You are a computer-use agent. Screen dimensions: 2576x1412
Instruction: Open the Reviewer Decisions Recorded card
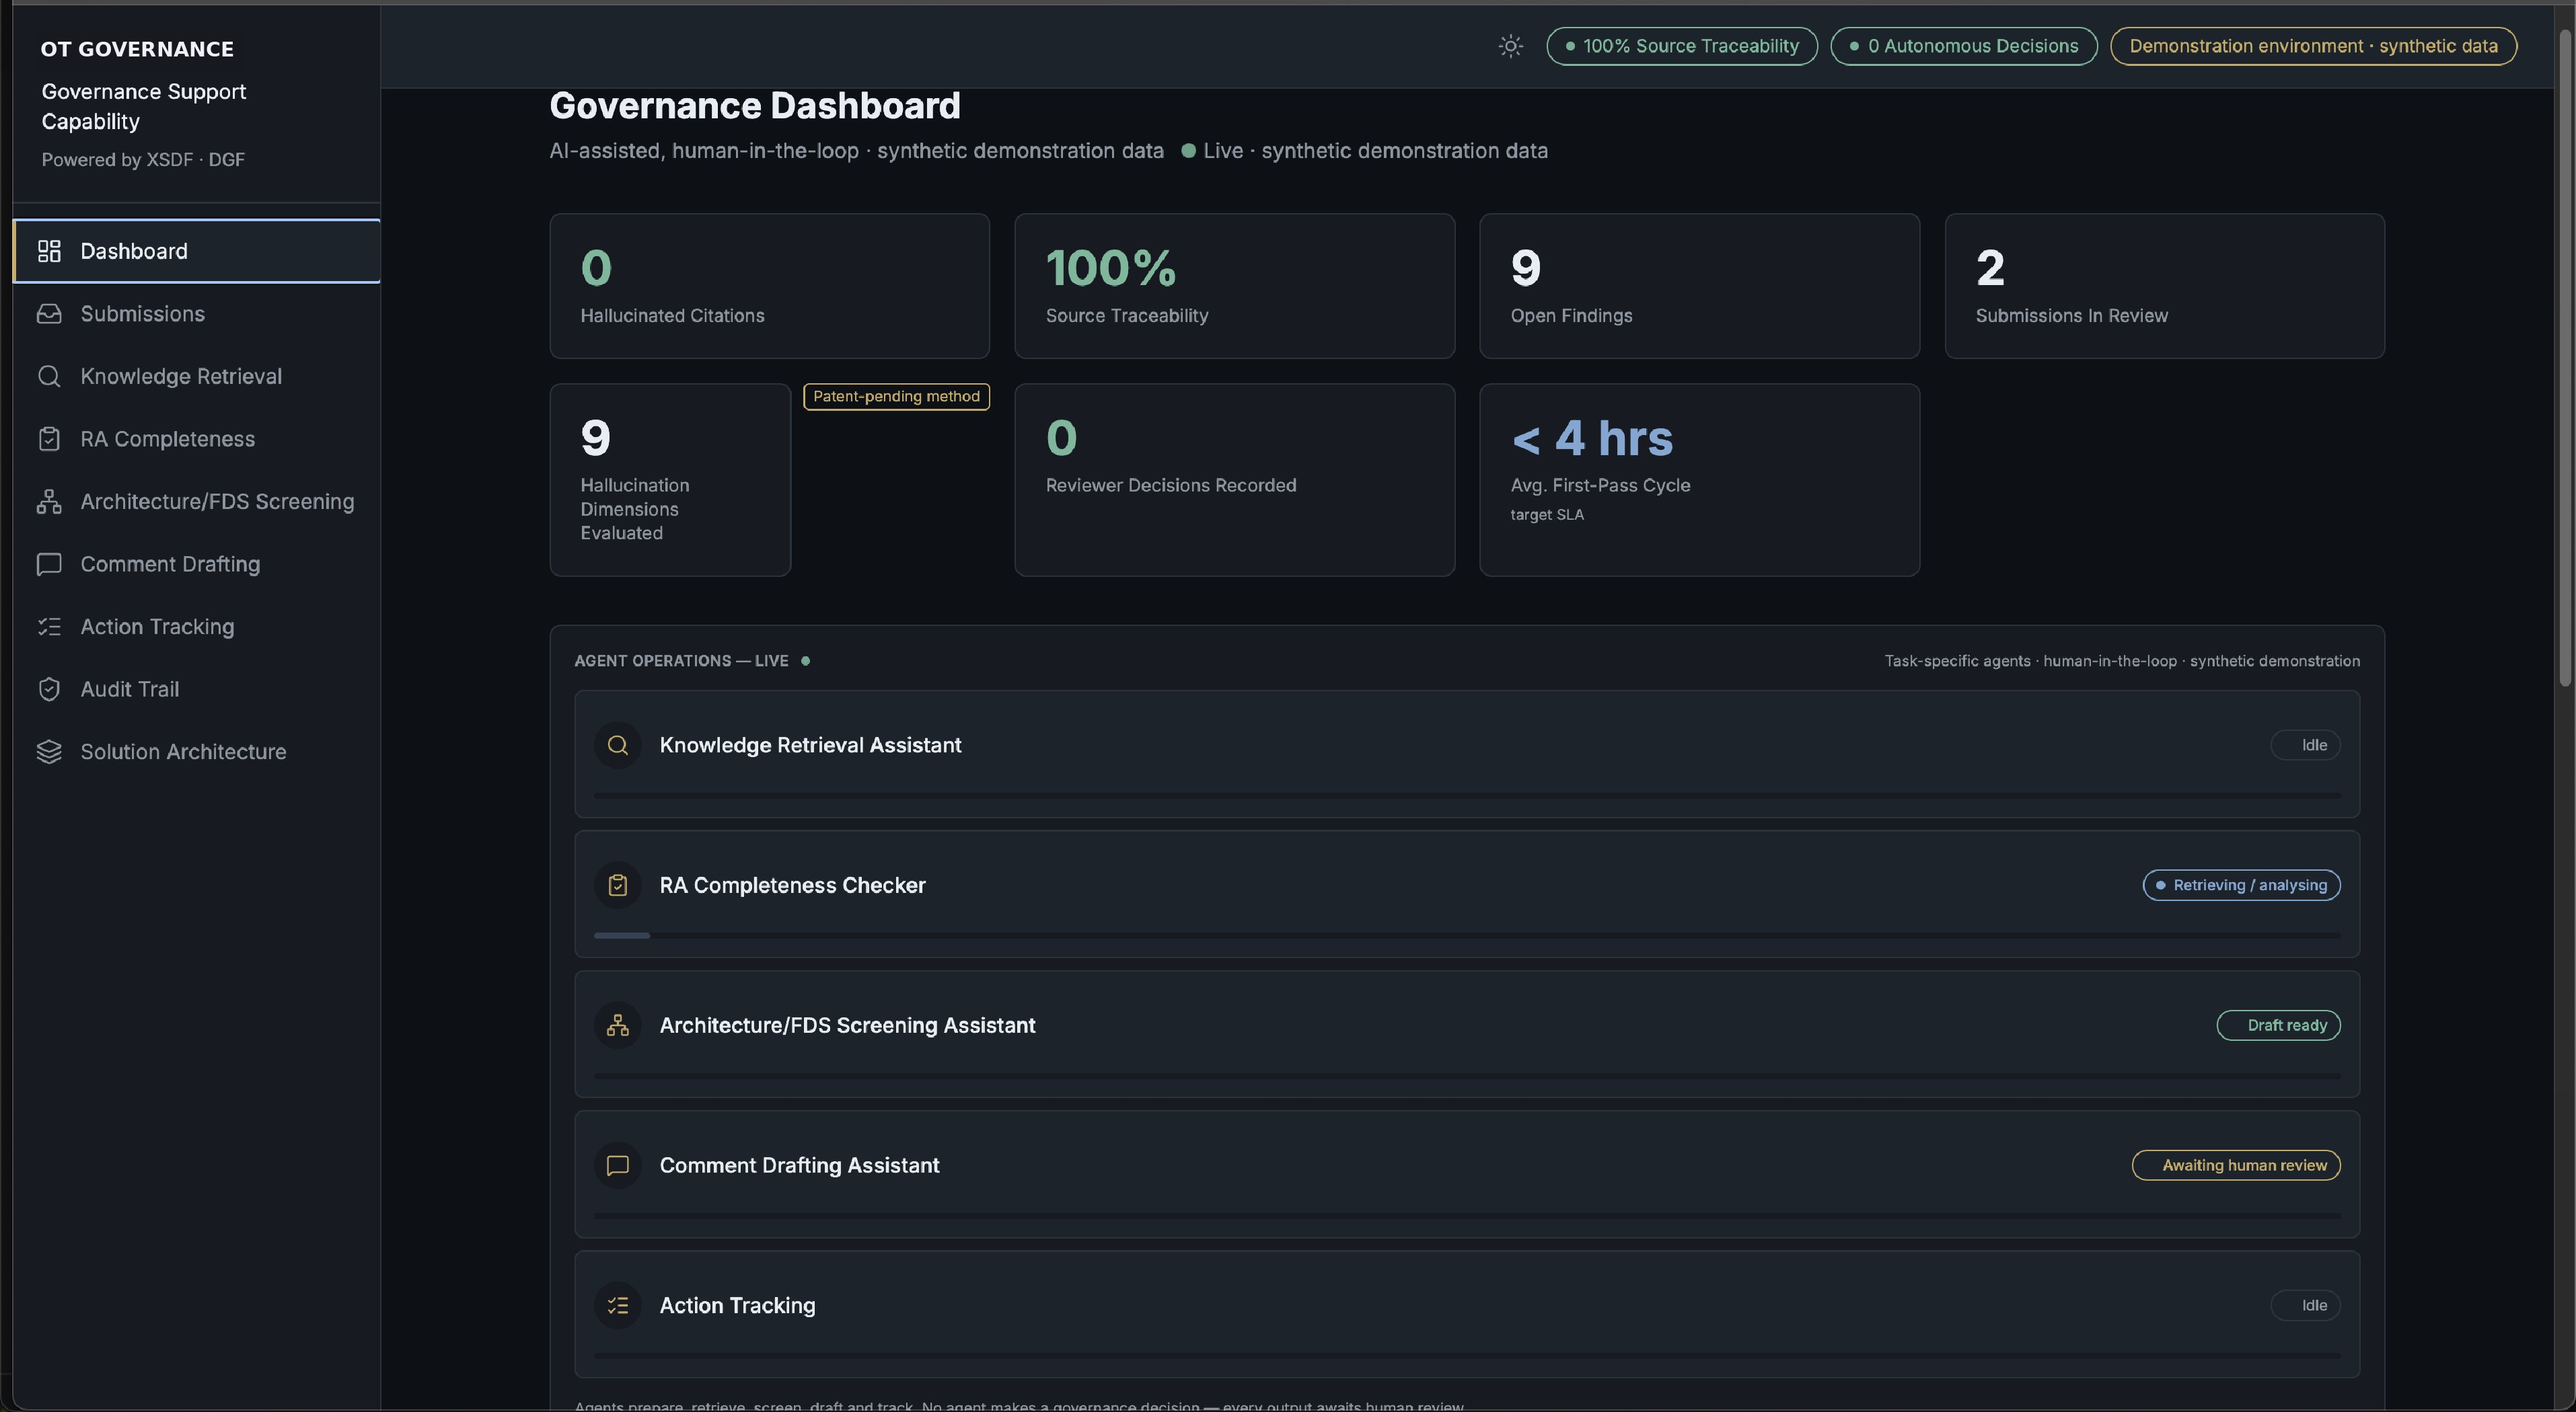coord(1234,479)
